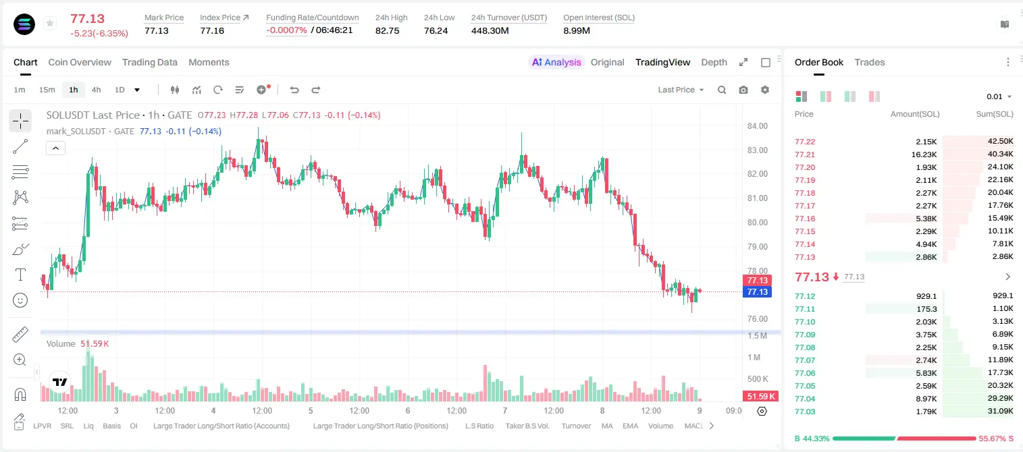Search symbols with magnifier icon
1023x452 pixels.
point(722,90)
